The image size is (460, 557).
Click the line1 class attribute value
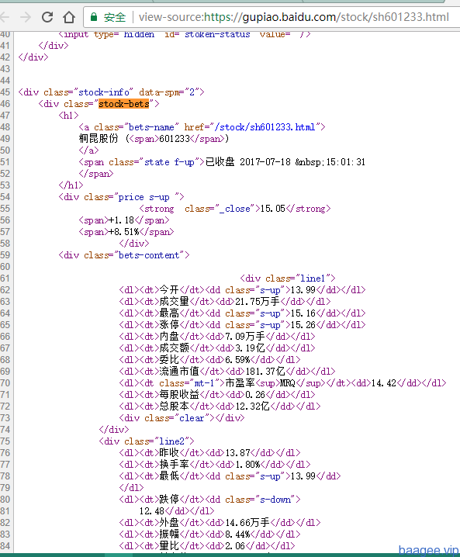pyautogui.click(x=313, y=278)
